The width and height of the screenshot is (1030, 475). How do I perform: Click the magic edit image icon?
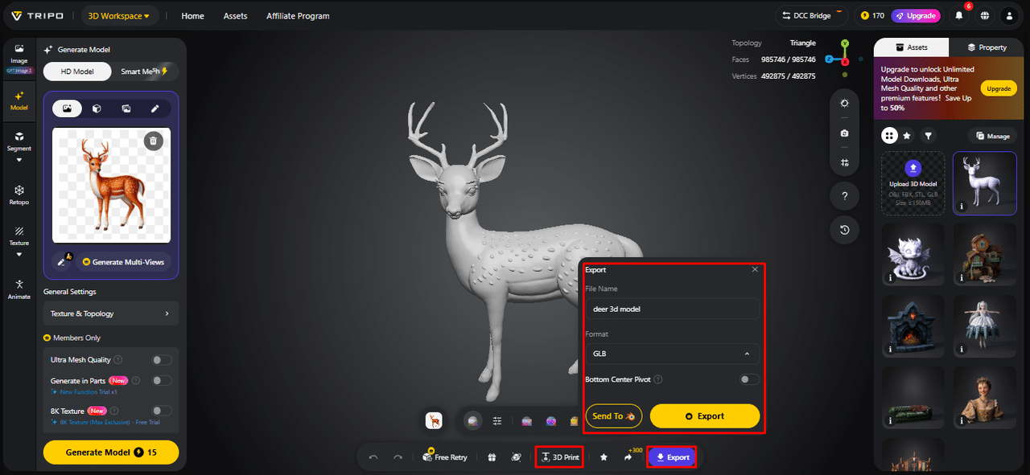(63, 261)
